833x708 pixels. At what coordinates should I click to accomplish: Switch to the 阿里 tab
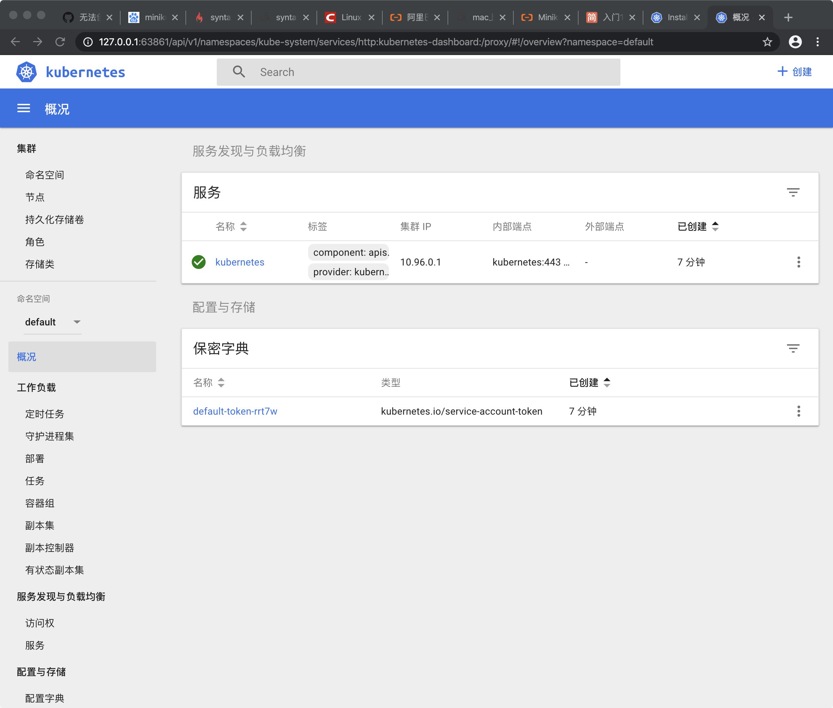tap(415, 17)
